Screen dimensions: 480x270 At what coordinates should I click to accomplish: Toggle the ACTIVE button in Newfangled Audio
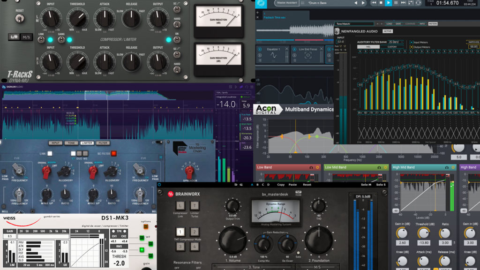click(388, 31)
